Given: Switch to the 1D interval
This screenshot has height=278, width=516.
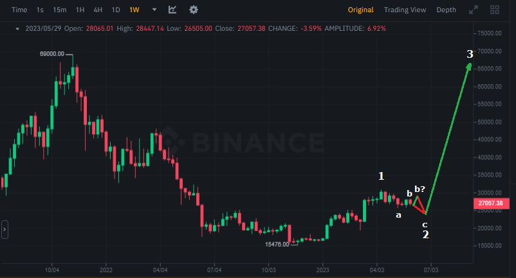Looking at the screenshot, I should [116, 10].
